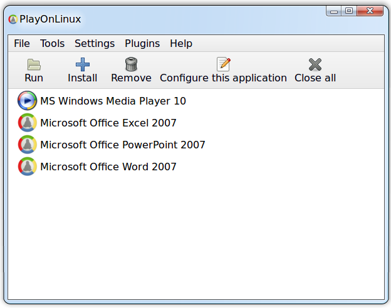Click the Run folder icon in toolbar

pyautogui.click(x=34, y=64)
